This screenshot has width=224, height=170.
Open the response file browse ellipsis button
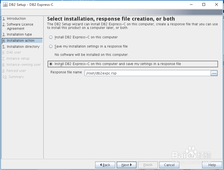click(214, 73)
